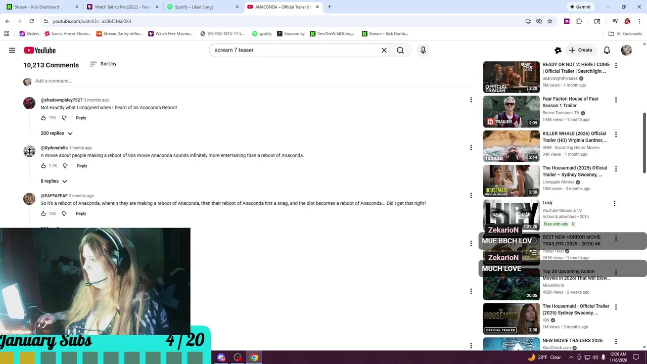The height and width of the screenshot is (364, 647).
Task: Open more actions on @EAFFAEEAF comment
Action: tap(471, 196)
